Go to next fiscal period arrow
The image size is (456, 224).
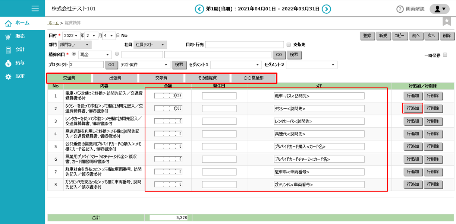pyautogui.click(x=327, y=9)
